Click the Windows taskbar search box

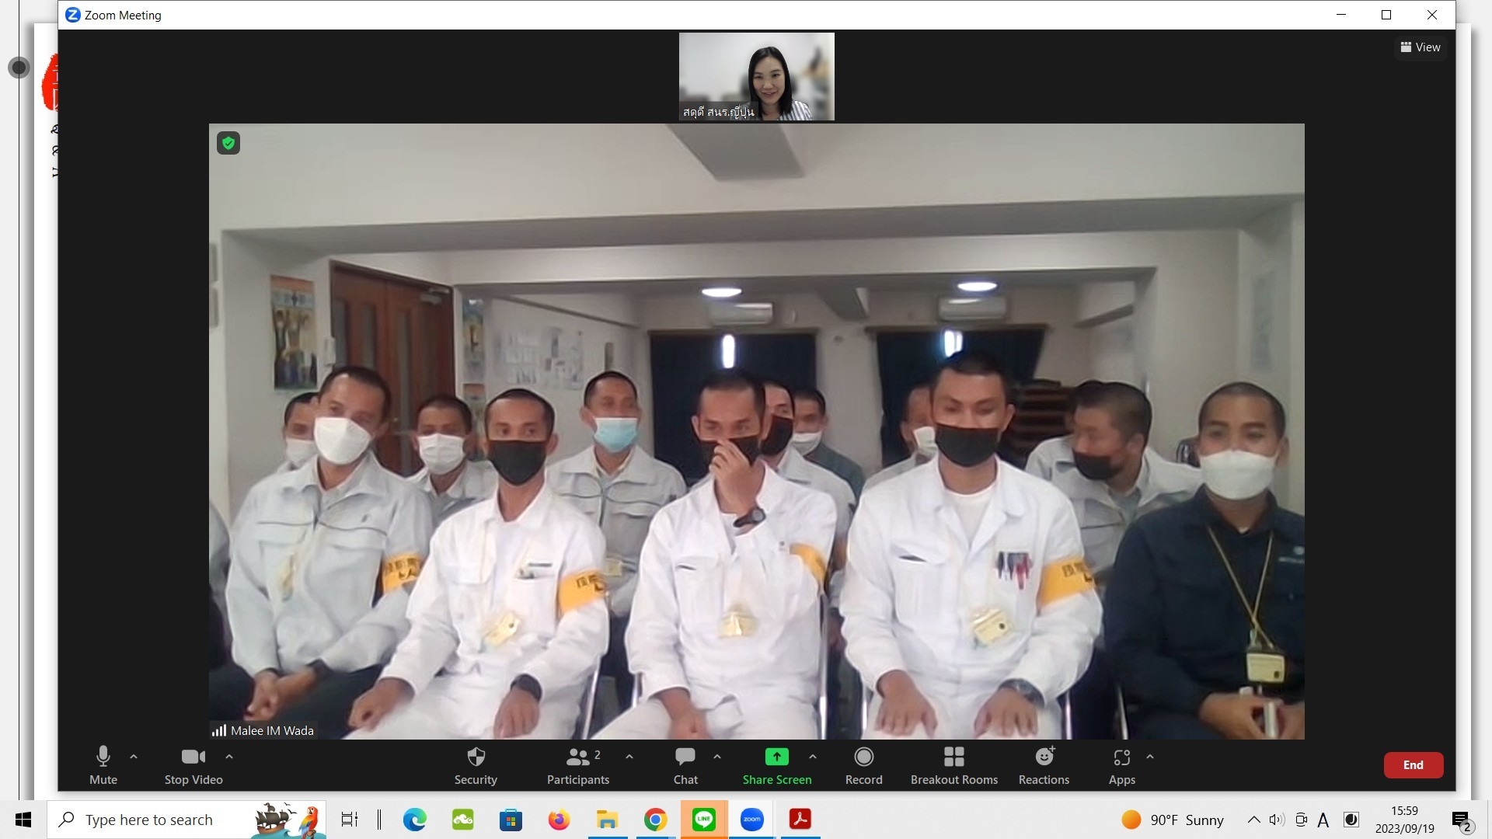pos(155,820)
